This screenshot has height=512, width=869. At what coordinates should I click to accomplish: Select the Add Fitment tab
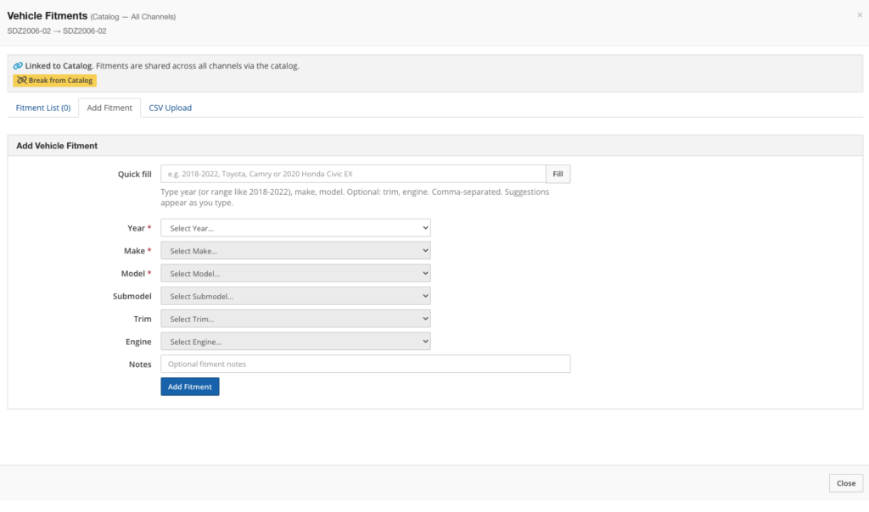coord(109,108)
